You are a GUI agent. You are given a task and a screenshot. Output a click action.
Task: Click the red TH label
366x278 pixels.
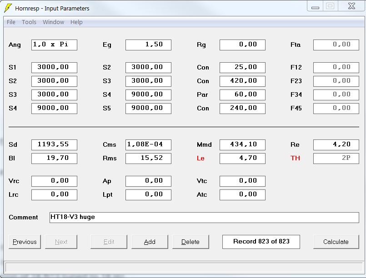point(295,159)
